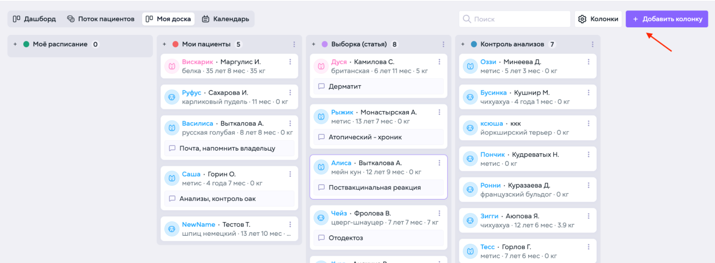Click the avatar icon of Саша
The width and height of the screenshot is (715, 263).
click(x=172, y=178)
